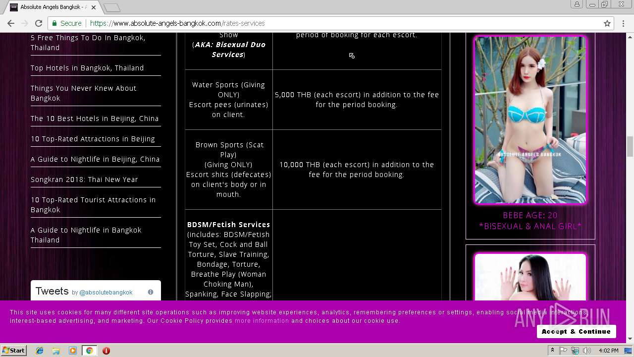Image resolution: width=634 pixels, height=357 pixels.
Task: Open the network tray icon
Action: click(575, 351)
